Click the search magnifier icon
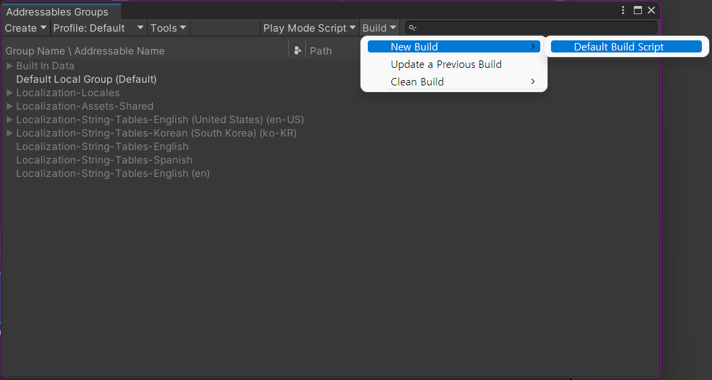 click(x=412, y=28)
